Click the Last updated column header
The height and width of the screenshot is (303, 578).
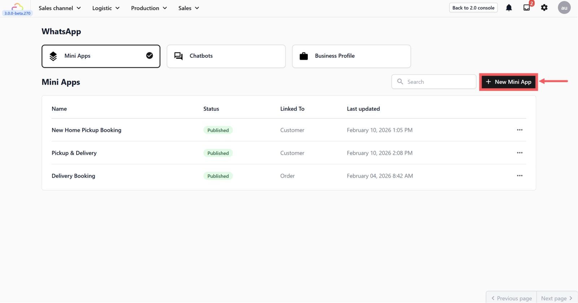coord(363,109)
